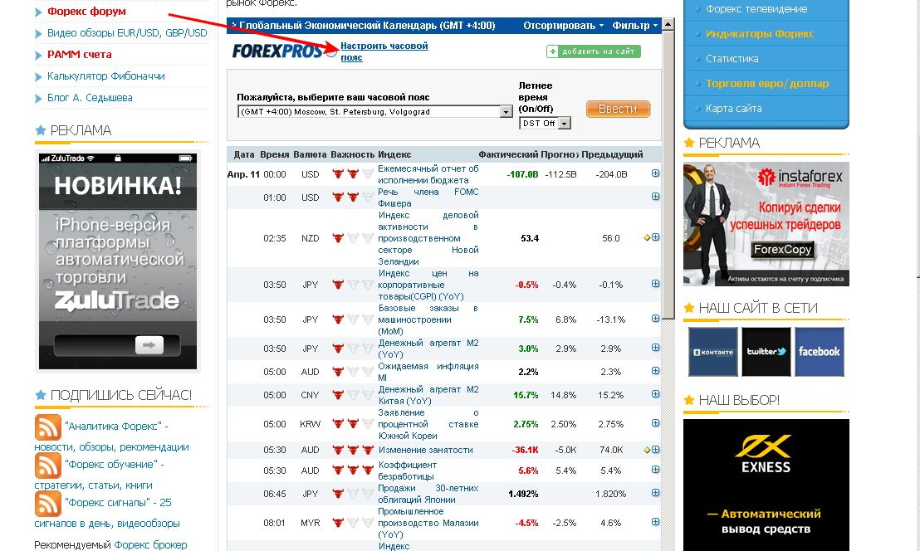The width and height of the screenshot is (920, 551).
Task: Click the ForexPros logo
Action: click(x=277, y=51)
